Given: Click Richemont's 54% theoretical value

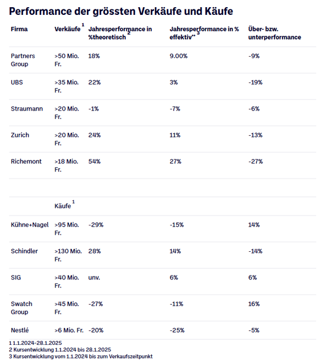Looking at the screenshot, I should click(95, 161).
